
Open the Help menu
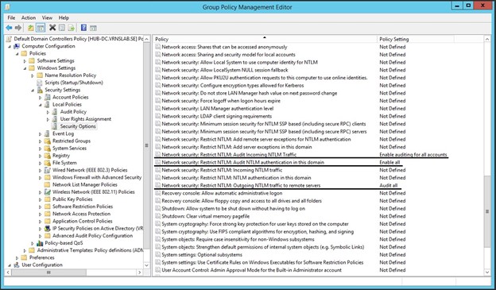[64, 17]
